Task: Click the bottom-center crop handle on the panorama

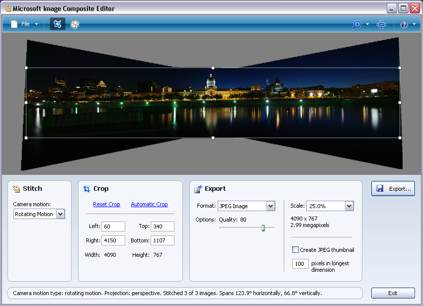Action: click(213, 138)
